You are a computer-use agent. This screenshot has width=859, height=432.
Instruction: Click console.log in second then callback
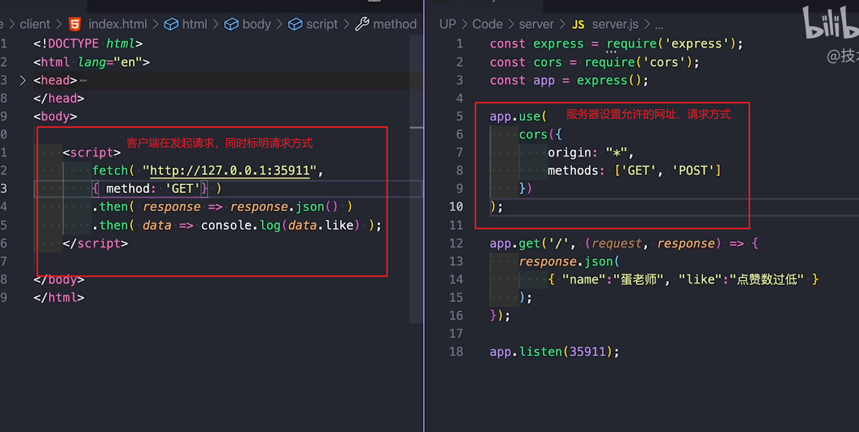point(240,225)
